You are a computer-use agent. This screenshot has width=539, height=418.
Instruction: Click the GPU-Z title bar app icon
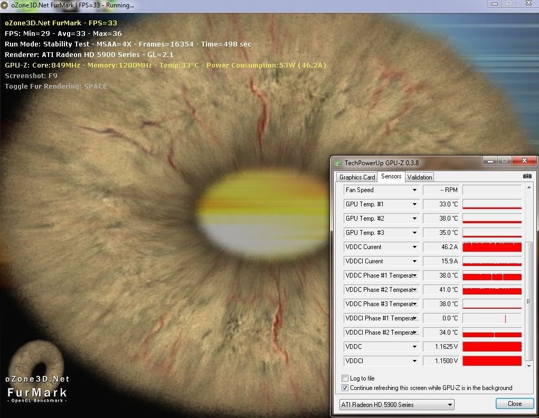point(338,163)
